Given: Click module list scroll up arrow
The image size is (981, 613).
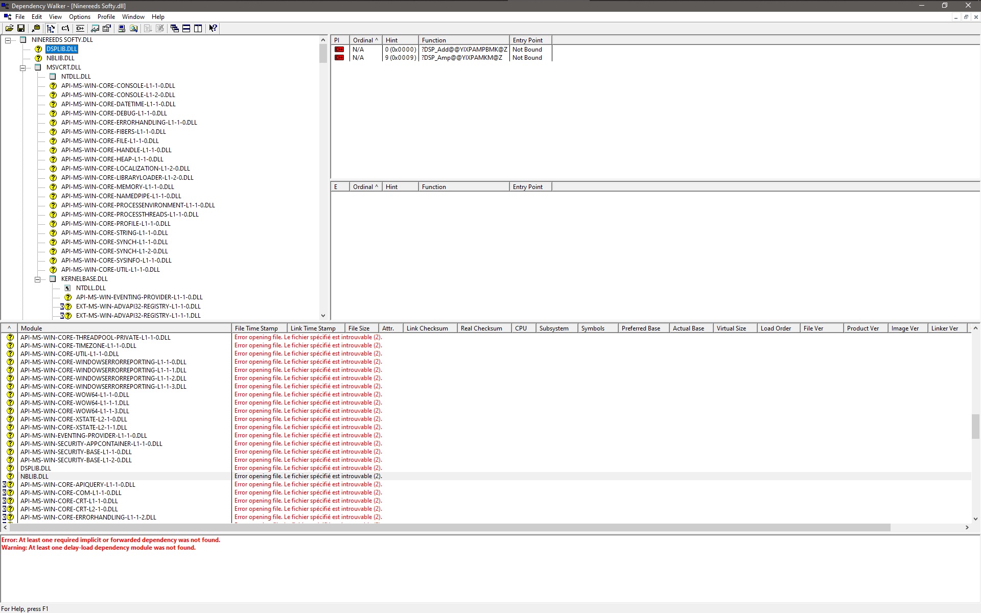Looking at the screenshot, I should click(975, 328).
